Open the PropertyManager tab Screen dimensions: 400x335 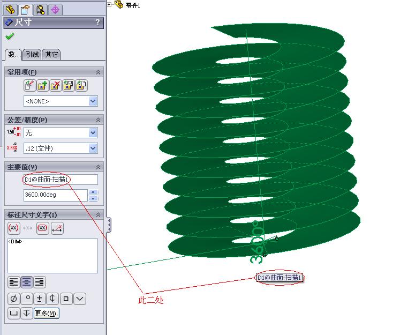[x=25, y=10]
